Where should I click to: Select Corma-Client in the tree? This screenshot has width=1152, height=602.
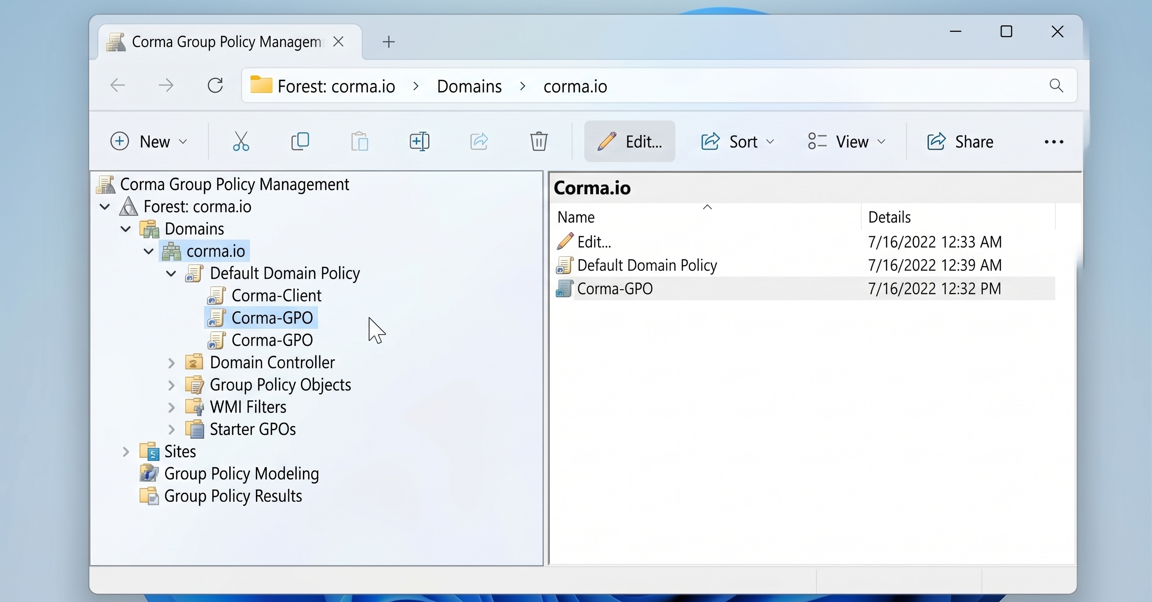[276, 295]
